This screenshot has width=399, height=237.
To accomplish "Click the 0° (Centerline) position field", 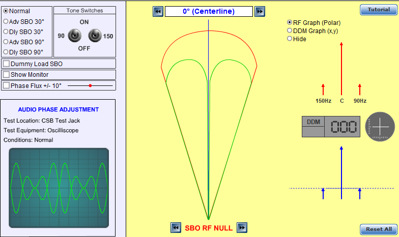I will [x=209, y=11].
